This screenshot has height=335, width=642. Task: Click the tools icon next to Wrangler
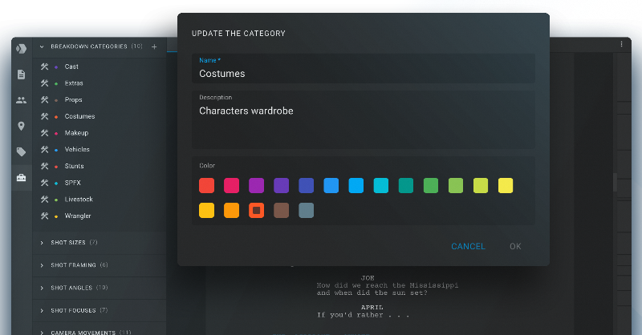coord(45,216)
